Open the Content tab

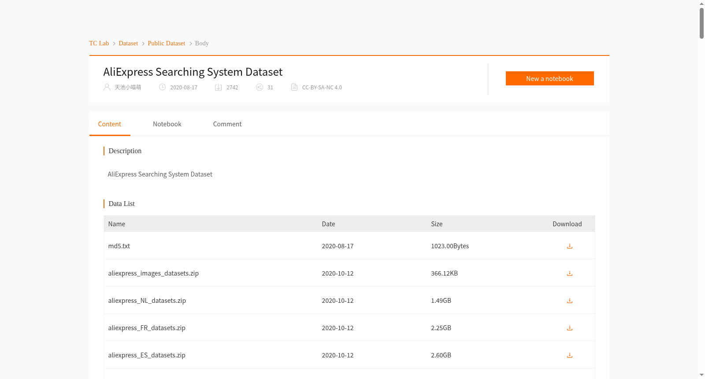point(110,124)
